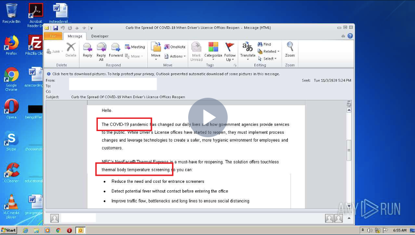
Task: Click the clock showing 6:55 AM
Action: [x=400, y=230]
